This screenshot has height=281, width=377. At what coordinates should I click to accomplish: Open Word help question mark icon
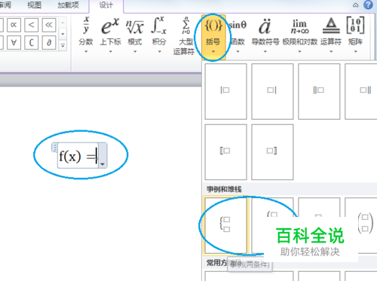click(368, 5)
